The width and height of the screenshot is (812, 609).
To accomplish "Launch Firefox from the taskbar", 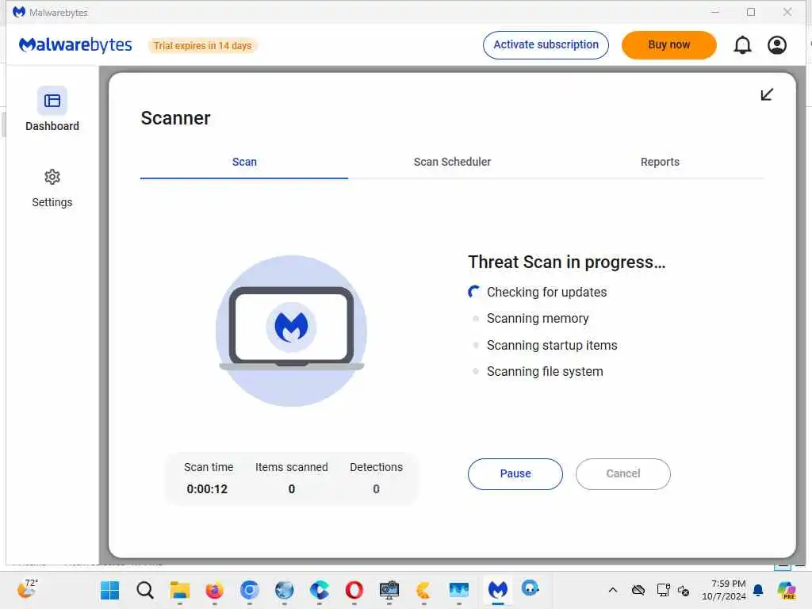I will pos(214,590).
